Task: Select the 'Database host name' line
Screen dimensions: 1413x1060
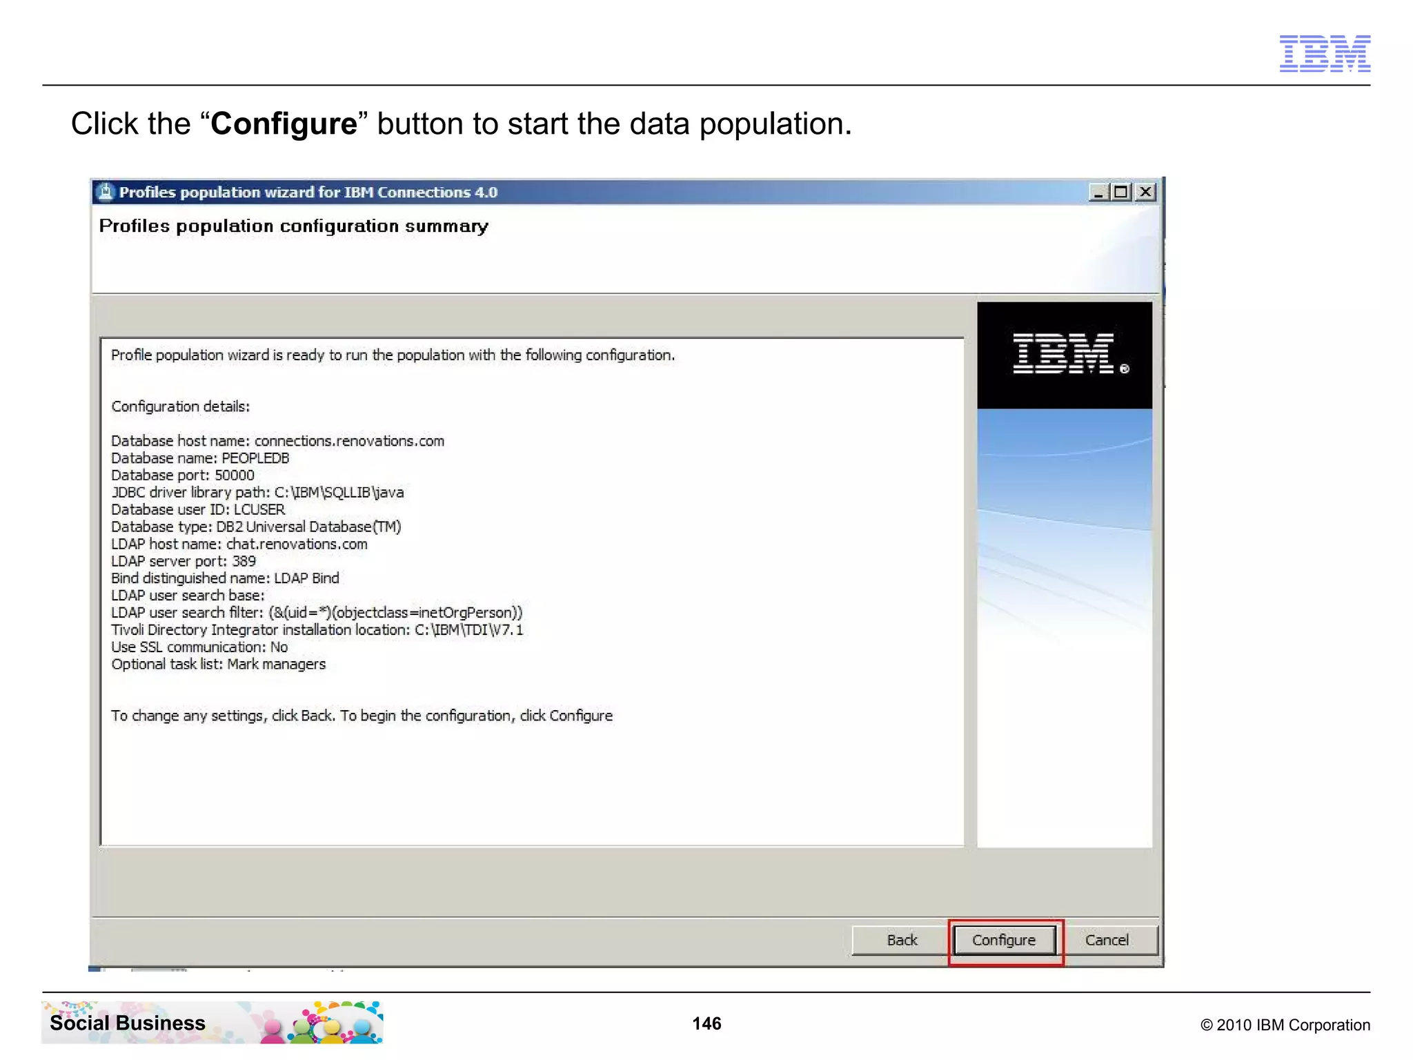Action: (277, 441)
